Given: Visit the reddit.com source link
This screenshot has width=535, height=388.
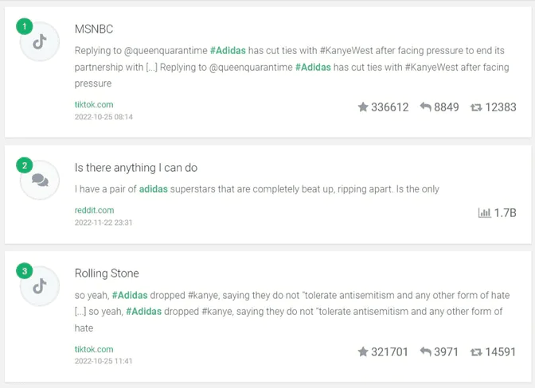Looking at the screenshot, I should pos(94,211).
